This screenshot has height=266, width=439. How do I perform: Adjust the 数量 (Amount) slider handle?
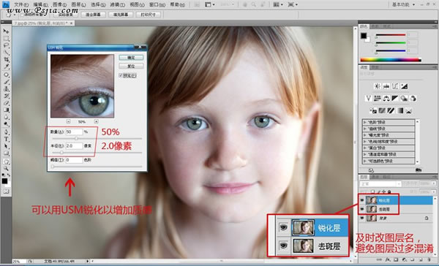[76, 138]
